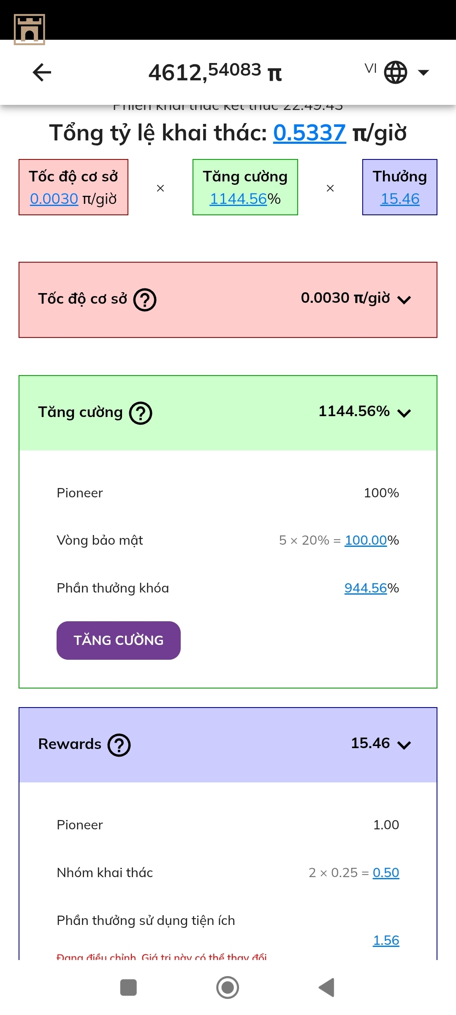Open 944.56% Phần thưởng khóa link
The image size is (456, 1015).
[x=366, y=588]
